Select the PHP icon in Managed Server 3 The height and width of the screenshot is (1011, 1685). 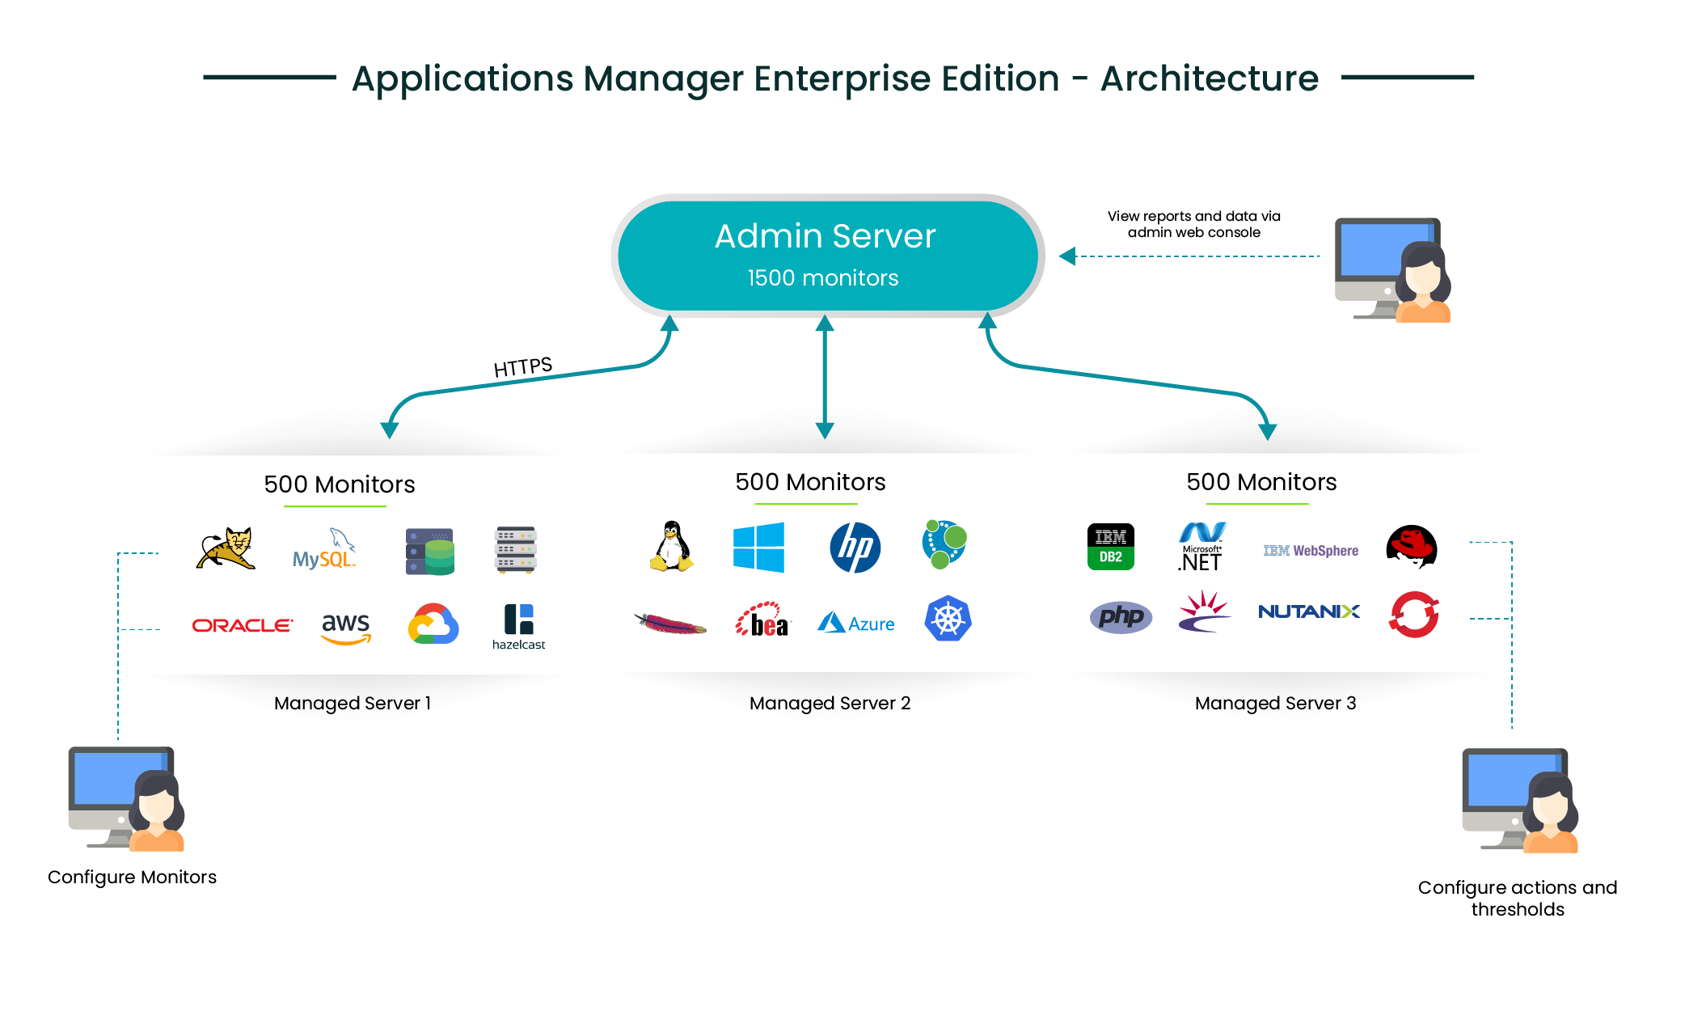[x=1120, y=616]
